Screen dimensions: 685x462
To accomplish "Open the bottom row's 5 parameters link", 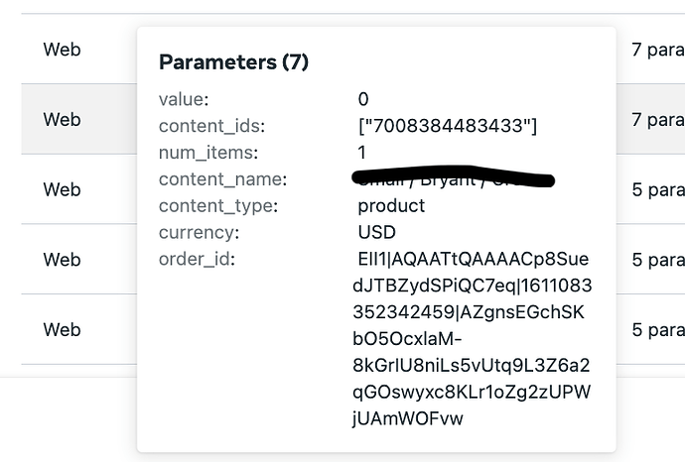I will click(x=657, y=329).
